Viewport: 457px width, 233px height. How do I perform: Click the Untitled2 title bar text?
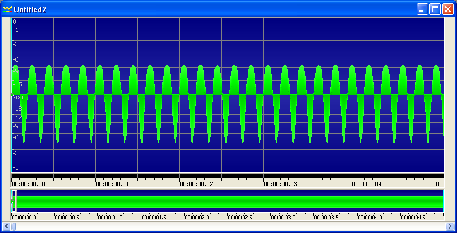click(x=30, y=9)
